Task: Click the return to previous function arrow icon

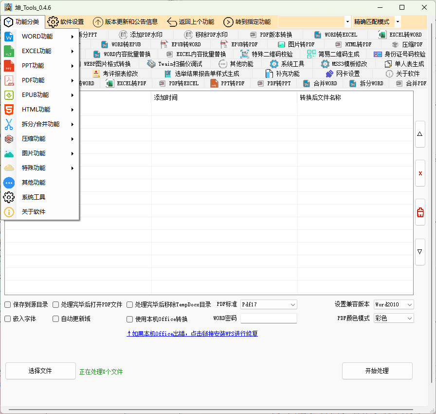Action: [172, 22]
